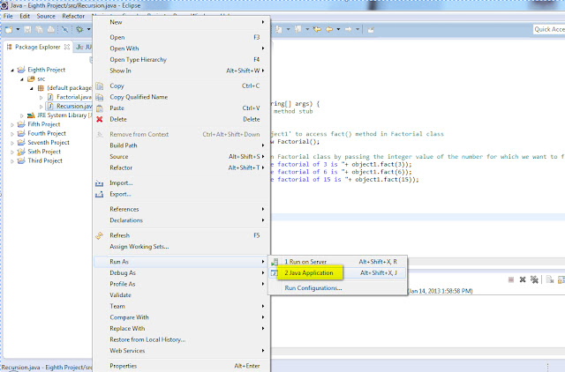Image resolution: width=565 pixels, height=372 pixels.
Task: Click the Validate context menu entry
Action: click(182, 295)
